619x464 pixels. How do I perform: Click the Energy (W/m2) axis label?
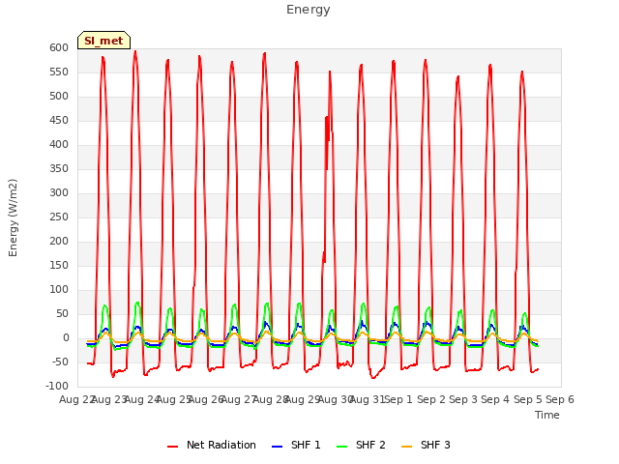coord(13,217)
